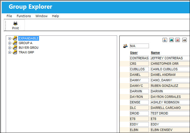Image resolution: width=190 pixels, height=133 pixels.
Task: Expand the EXPANDABLE tree node
Action: [10, 38]
